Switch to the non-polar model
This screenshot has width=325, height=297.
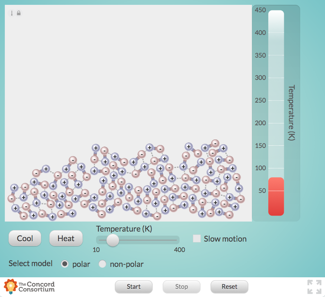click(102, 264)
